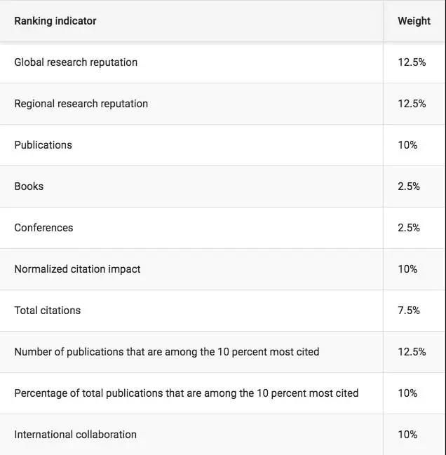Screen dimensions: 446x455
Task: Click the Ranking indicator column header
Action: pos(55,21)
